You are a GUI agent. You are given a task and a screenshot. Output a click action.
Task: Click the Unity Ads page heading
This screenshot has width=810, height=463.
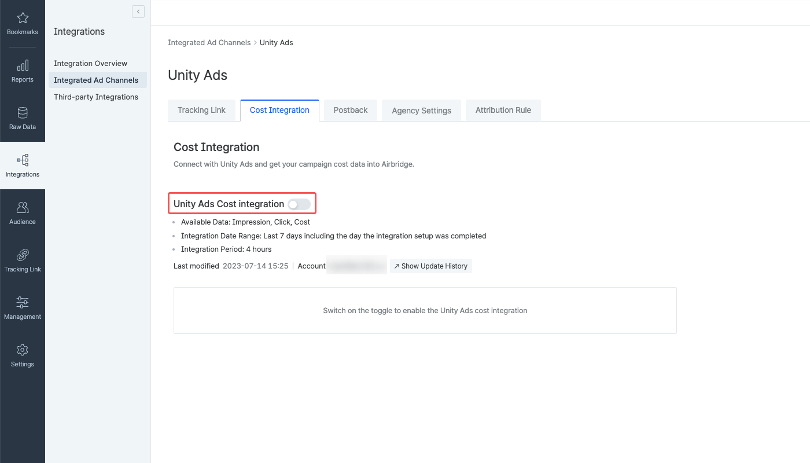(x=197, y=75)
